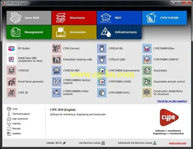Click the electronic license network icon
The image size is (193, 149).
[x=103, y=143]
